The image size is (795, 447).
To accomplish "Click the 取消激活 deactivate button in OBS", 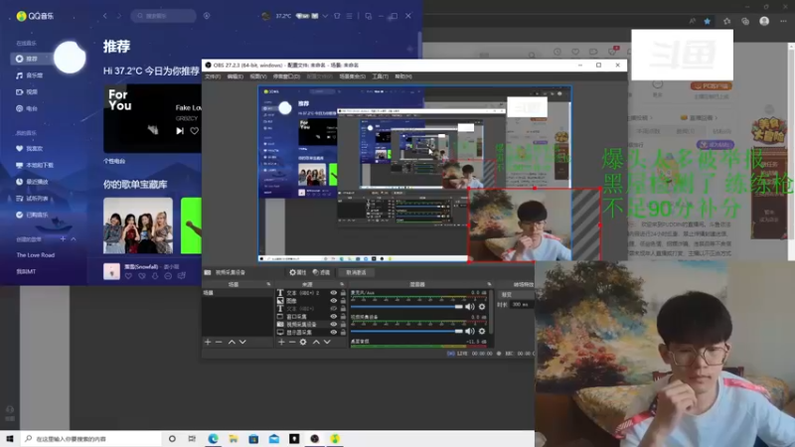I will tap(356, 272).
